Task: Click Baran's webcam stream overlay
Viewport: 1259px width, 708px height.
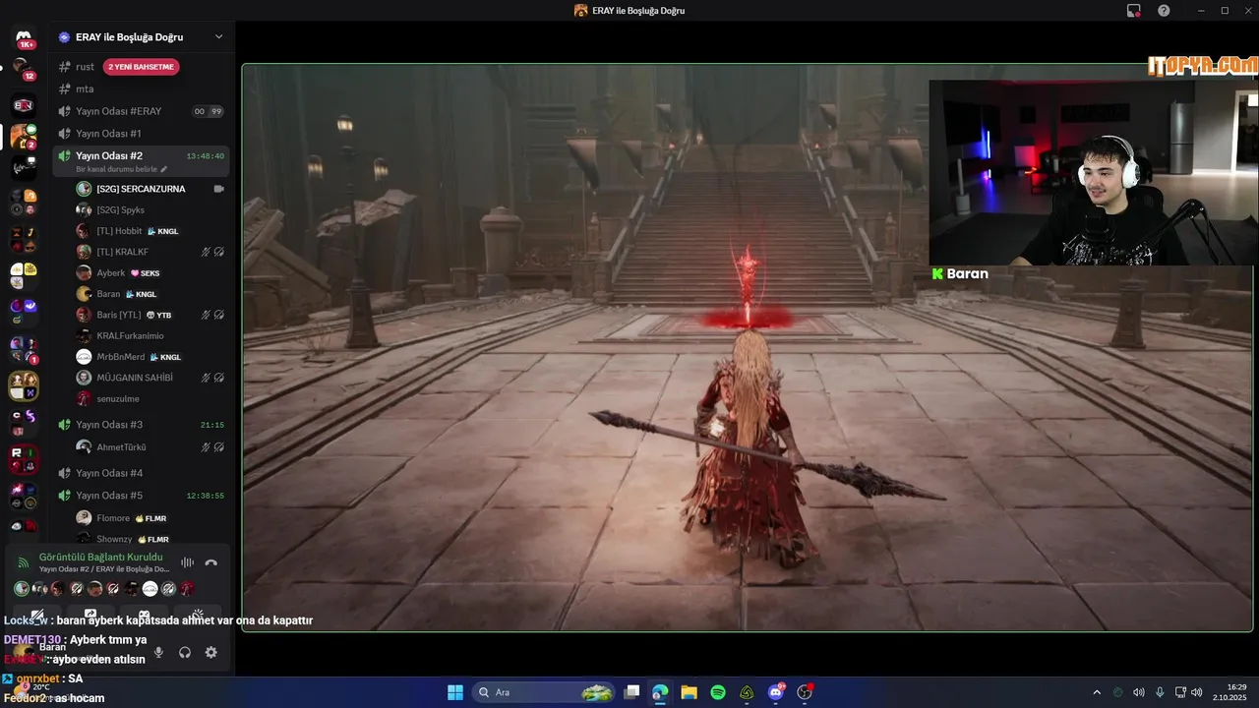Action: pos(1093,173)
